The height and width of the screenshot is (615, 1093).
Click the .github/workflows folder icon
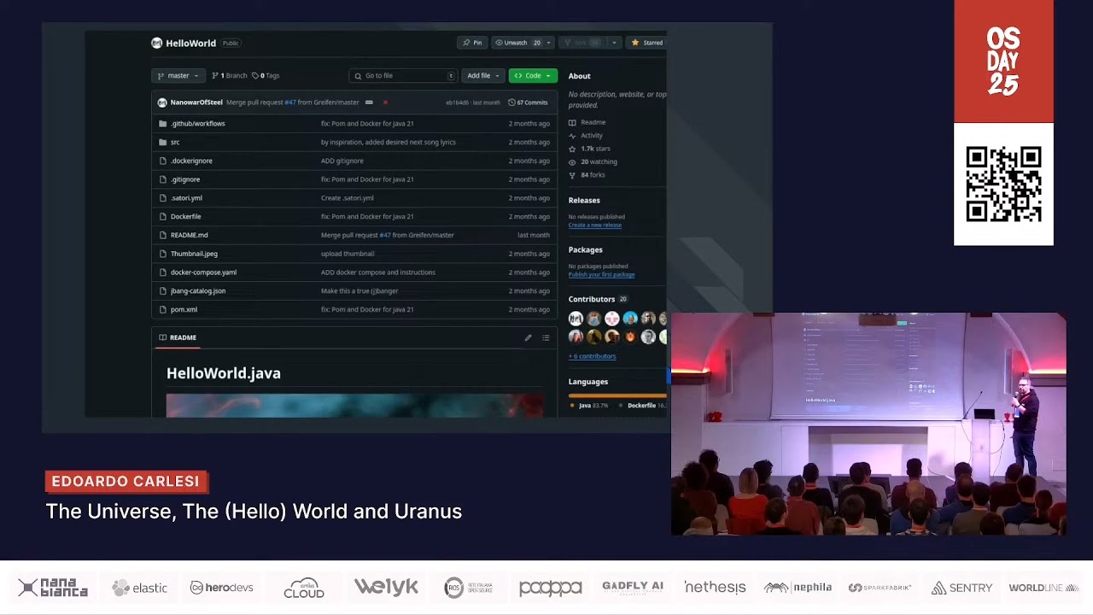pos(162,124)
